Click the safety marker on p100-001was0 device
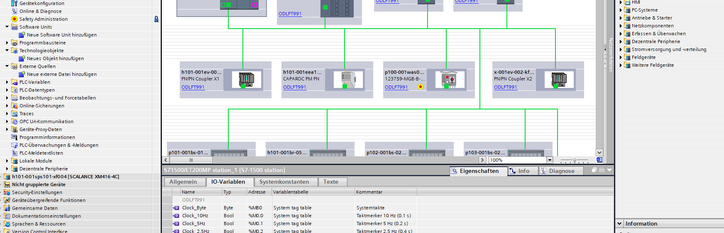 click(421, 87)
